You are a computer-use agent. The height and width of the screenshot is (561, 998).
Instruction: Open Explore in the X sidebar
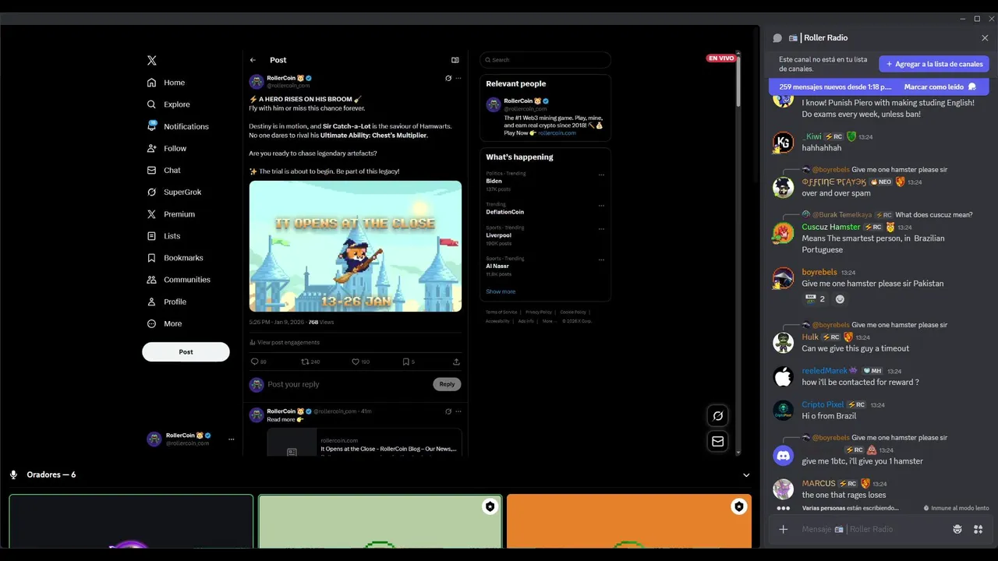pos(168,104)
